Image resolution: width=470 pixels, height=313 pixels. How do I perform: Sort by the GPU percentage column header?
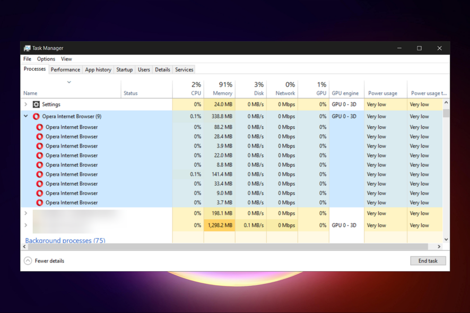coord(314,89)
